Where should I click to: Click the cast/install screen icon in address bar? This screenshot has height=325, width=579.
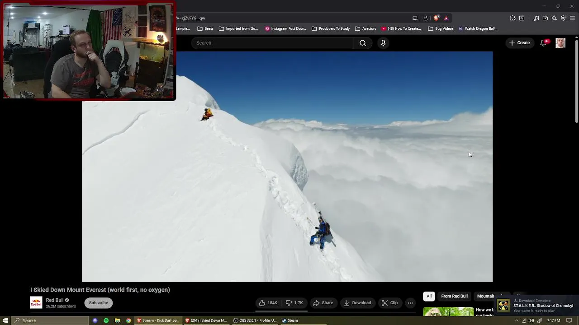(415, 18)
